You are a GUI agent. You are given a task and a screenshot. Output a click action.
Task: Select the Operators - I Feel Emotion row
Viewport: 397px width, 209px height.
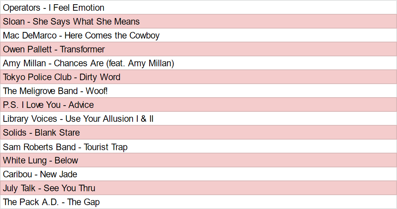pos(54,8)
